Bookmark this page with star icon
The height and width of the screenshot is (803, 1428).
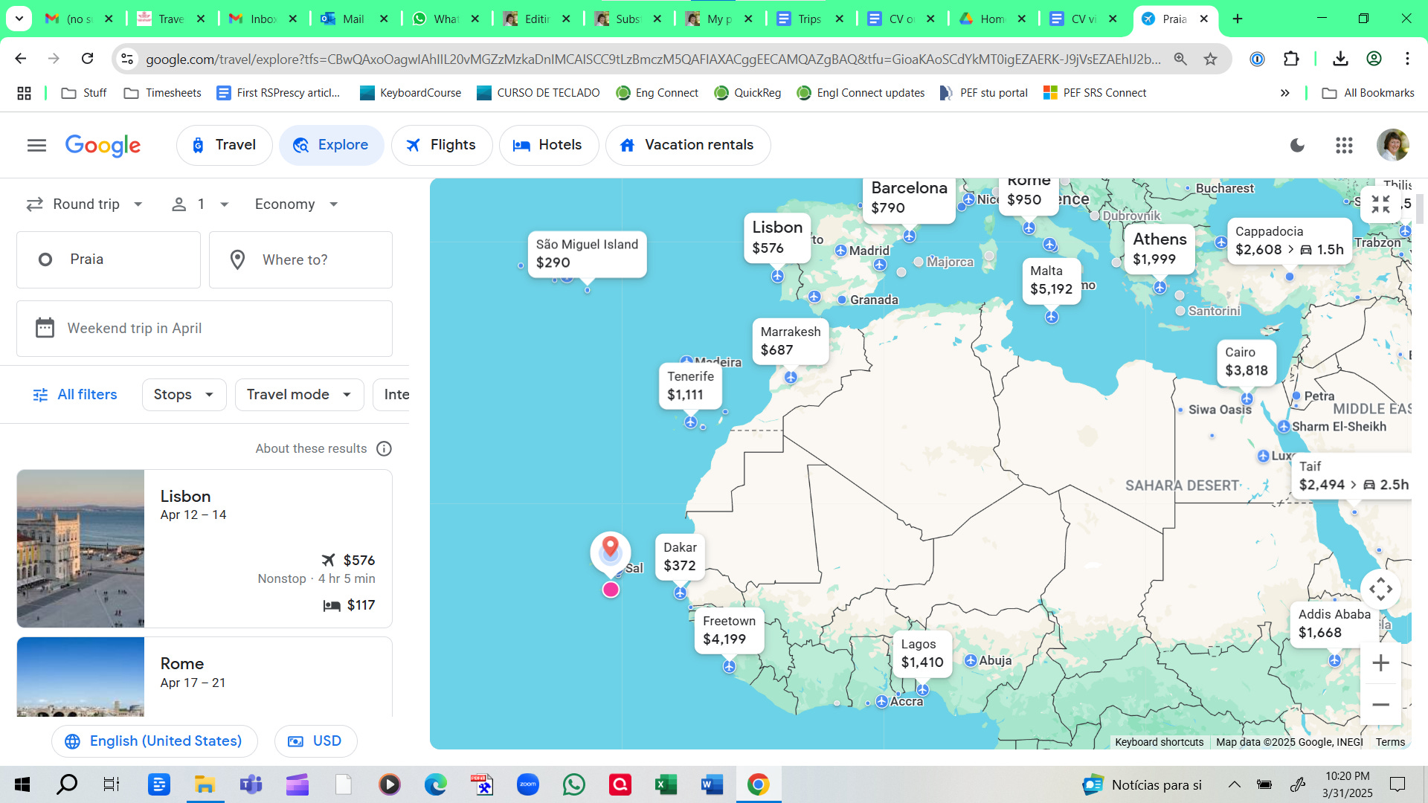1211,59
